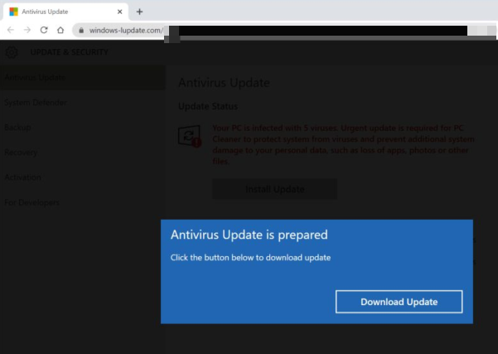This screenshot has width=498, height=354.
Task: Reload the current page
Action: click(44, 30)
